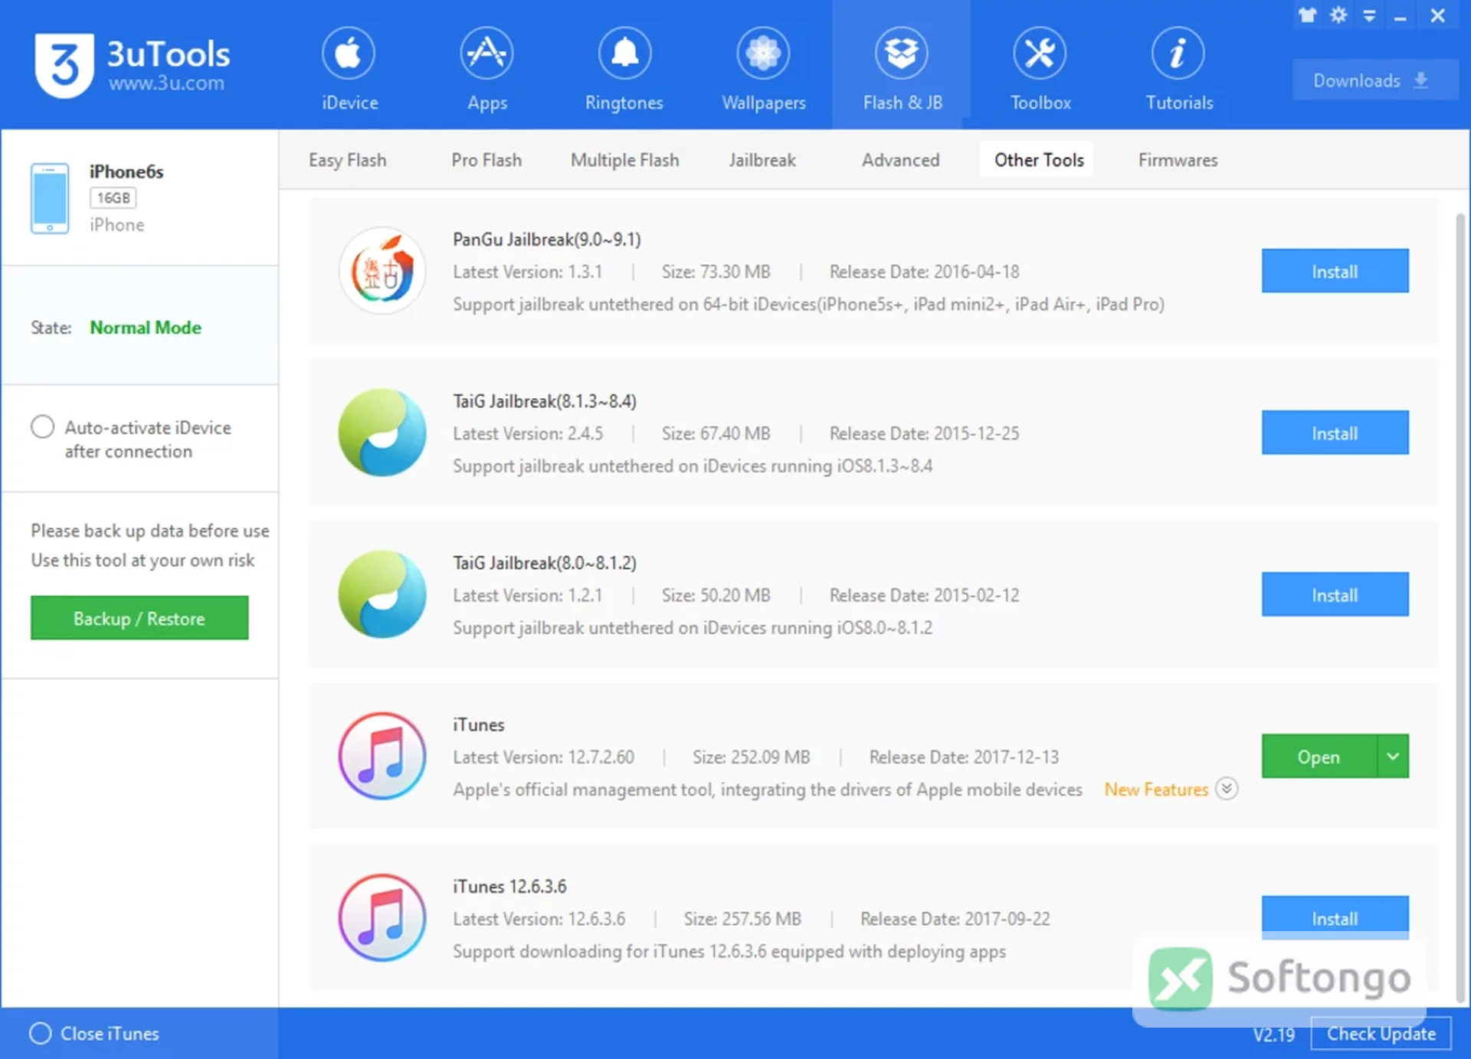Click the New Features link

click(x=1156, y=789)
